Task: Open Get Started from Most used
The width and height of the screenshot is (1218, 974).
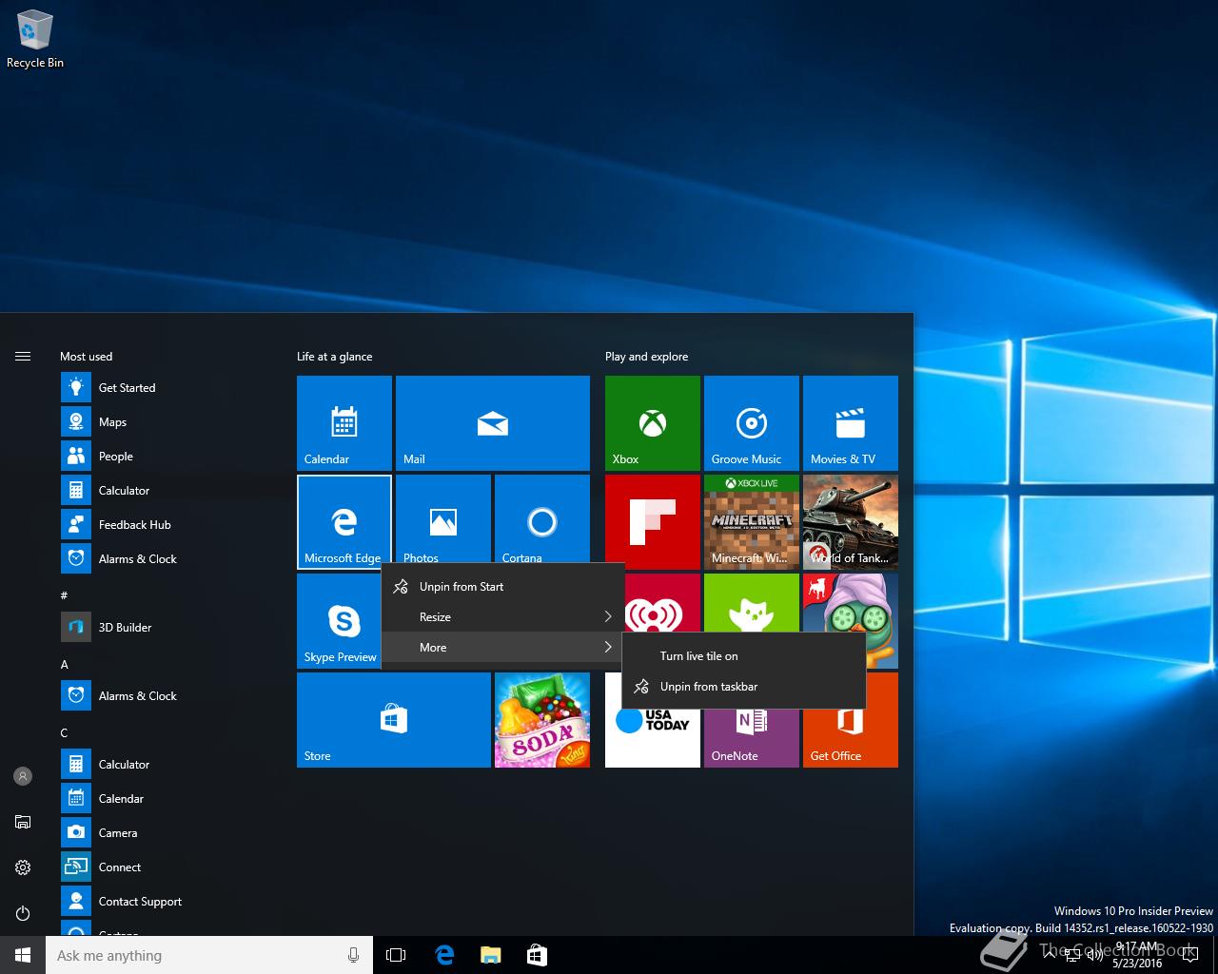Action: click(167, 388)
